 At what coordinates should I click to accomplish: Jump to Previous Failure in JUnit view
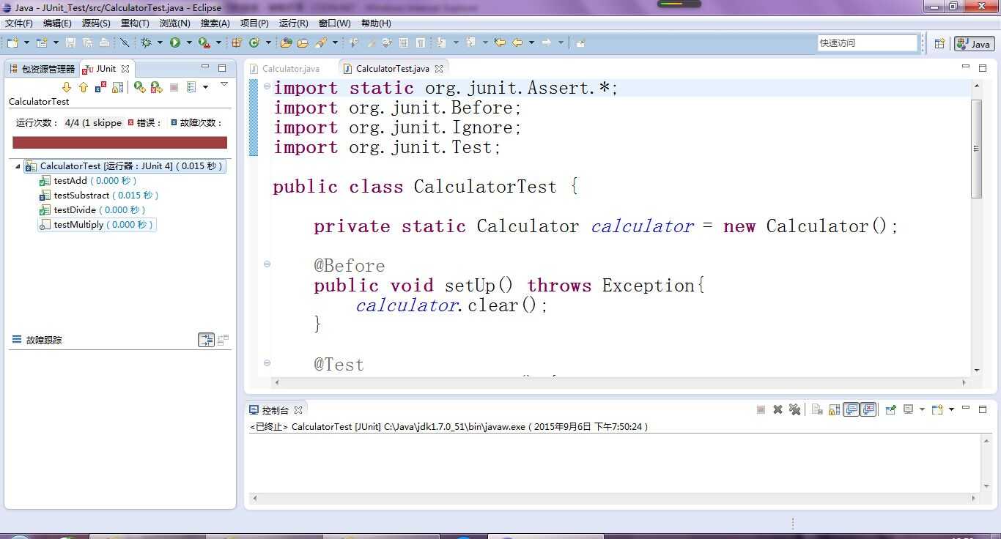click(83, 87)
